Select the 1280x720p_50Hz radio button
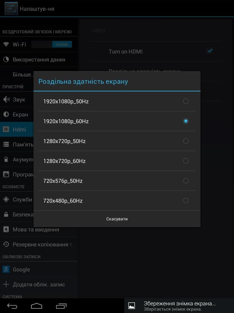 point(186,141)
